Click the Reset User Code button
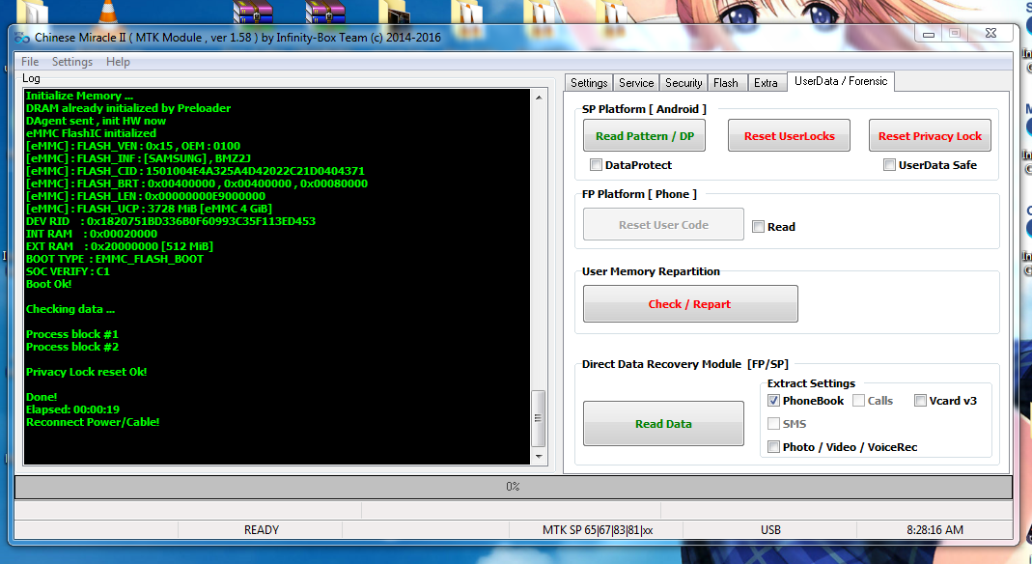This screenshot has width=1032, height=564. (x=663, y=224)
